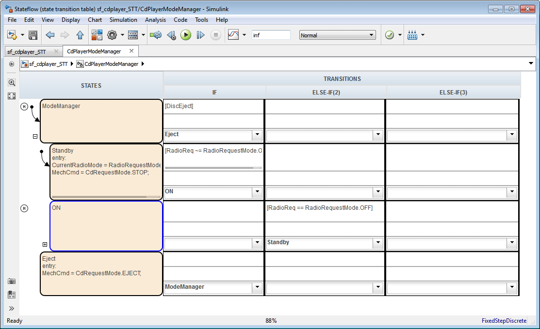The image size is (540, 329).
Task: Close the sf_cdplayer_STT tab
Action: 56,51
